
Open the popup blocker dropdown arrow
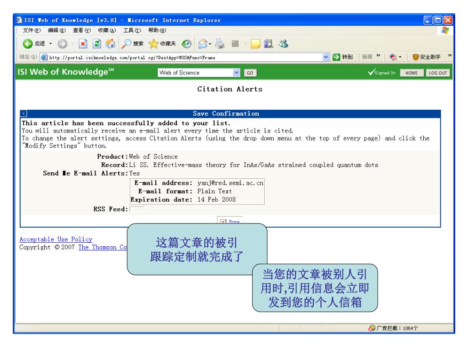point(400,57)
